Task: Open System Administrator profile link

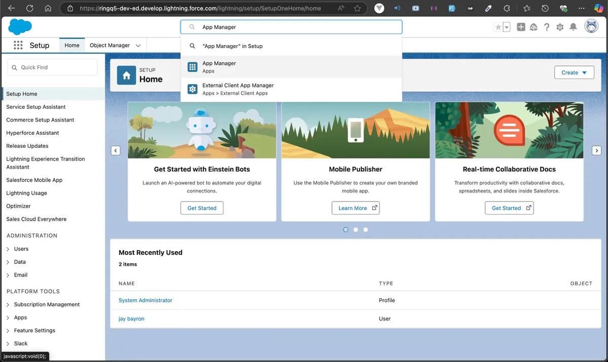Action: pos(145,300)
